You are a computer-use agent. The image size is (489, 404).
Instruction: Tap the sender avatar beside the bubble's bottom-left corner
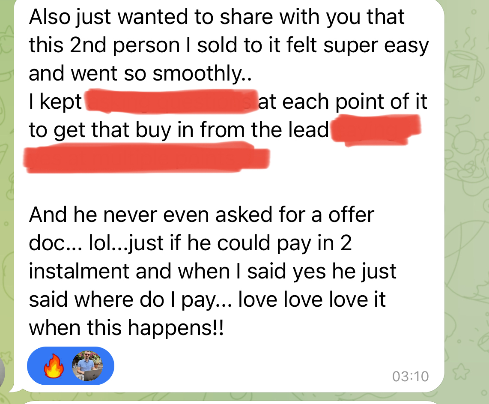click(2, 373)
